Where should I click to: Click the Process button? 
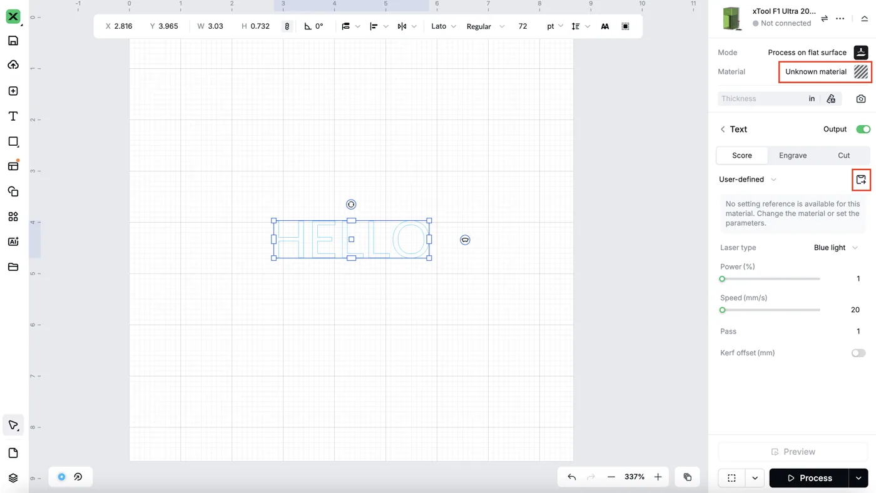[809, 478]
